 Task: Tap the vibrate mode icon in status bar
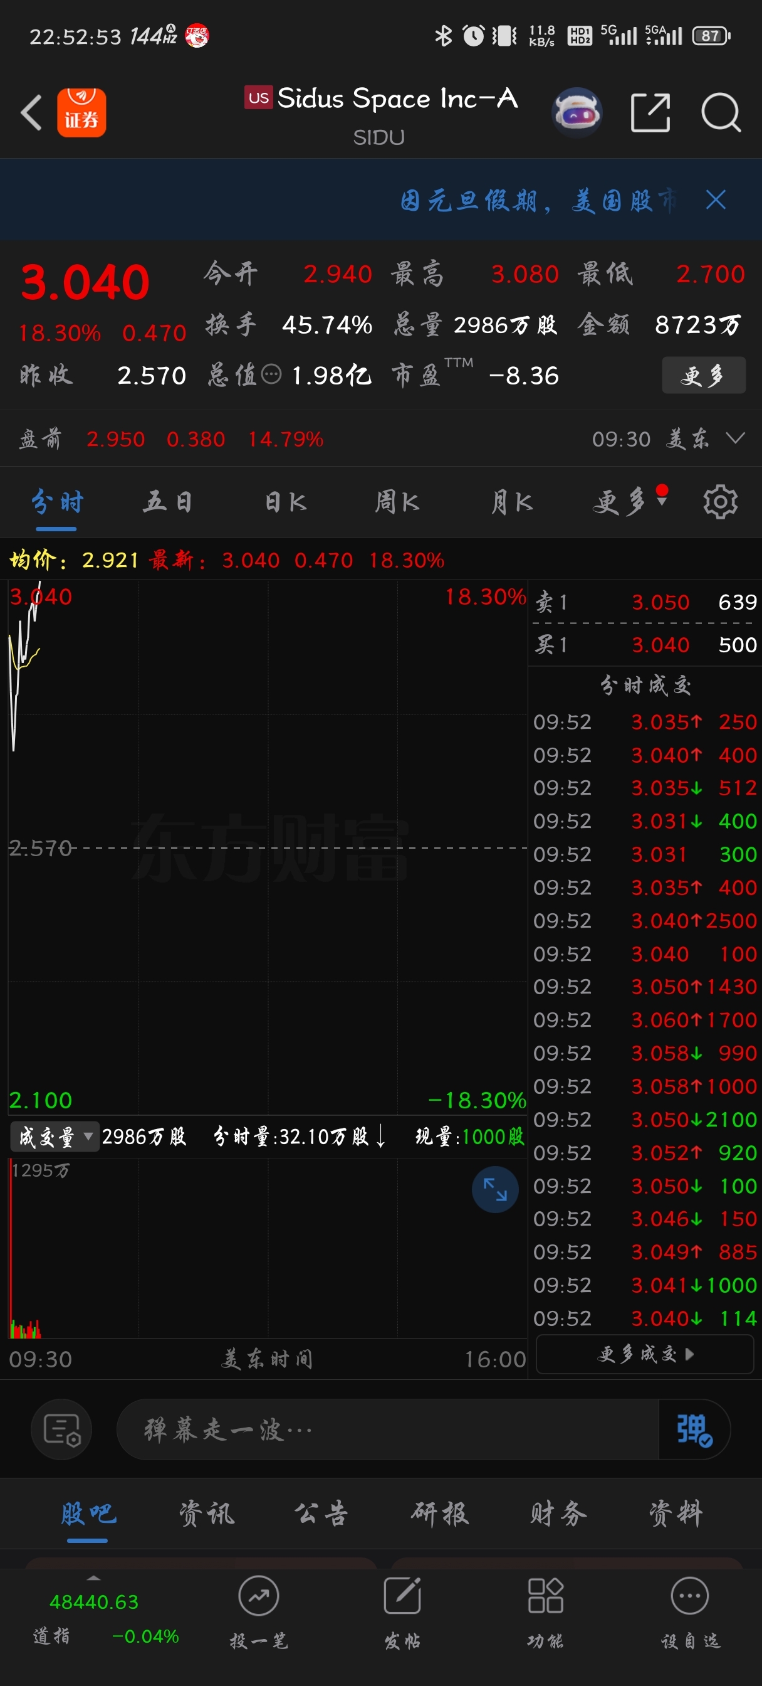(504, 35)
